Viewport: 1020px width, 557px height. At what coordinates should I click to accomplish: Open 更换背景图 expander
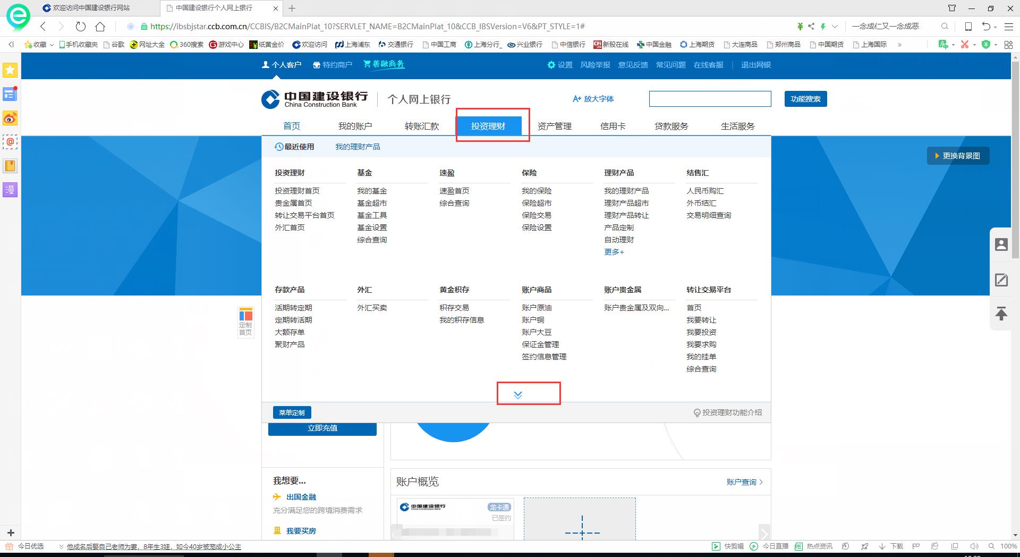[x=958, y=156]
